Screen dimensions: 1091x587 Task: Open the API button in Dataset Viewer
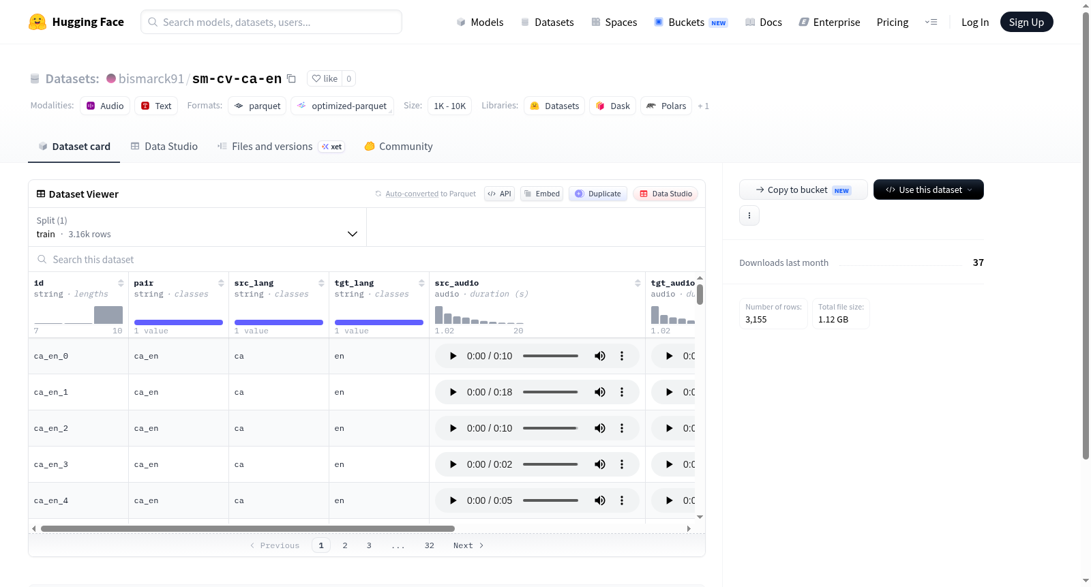(499, 194)
